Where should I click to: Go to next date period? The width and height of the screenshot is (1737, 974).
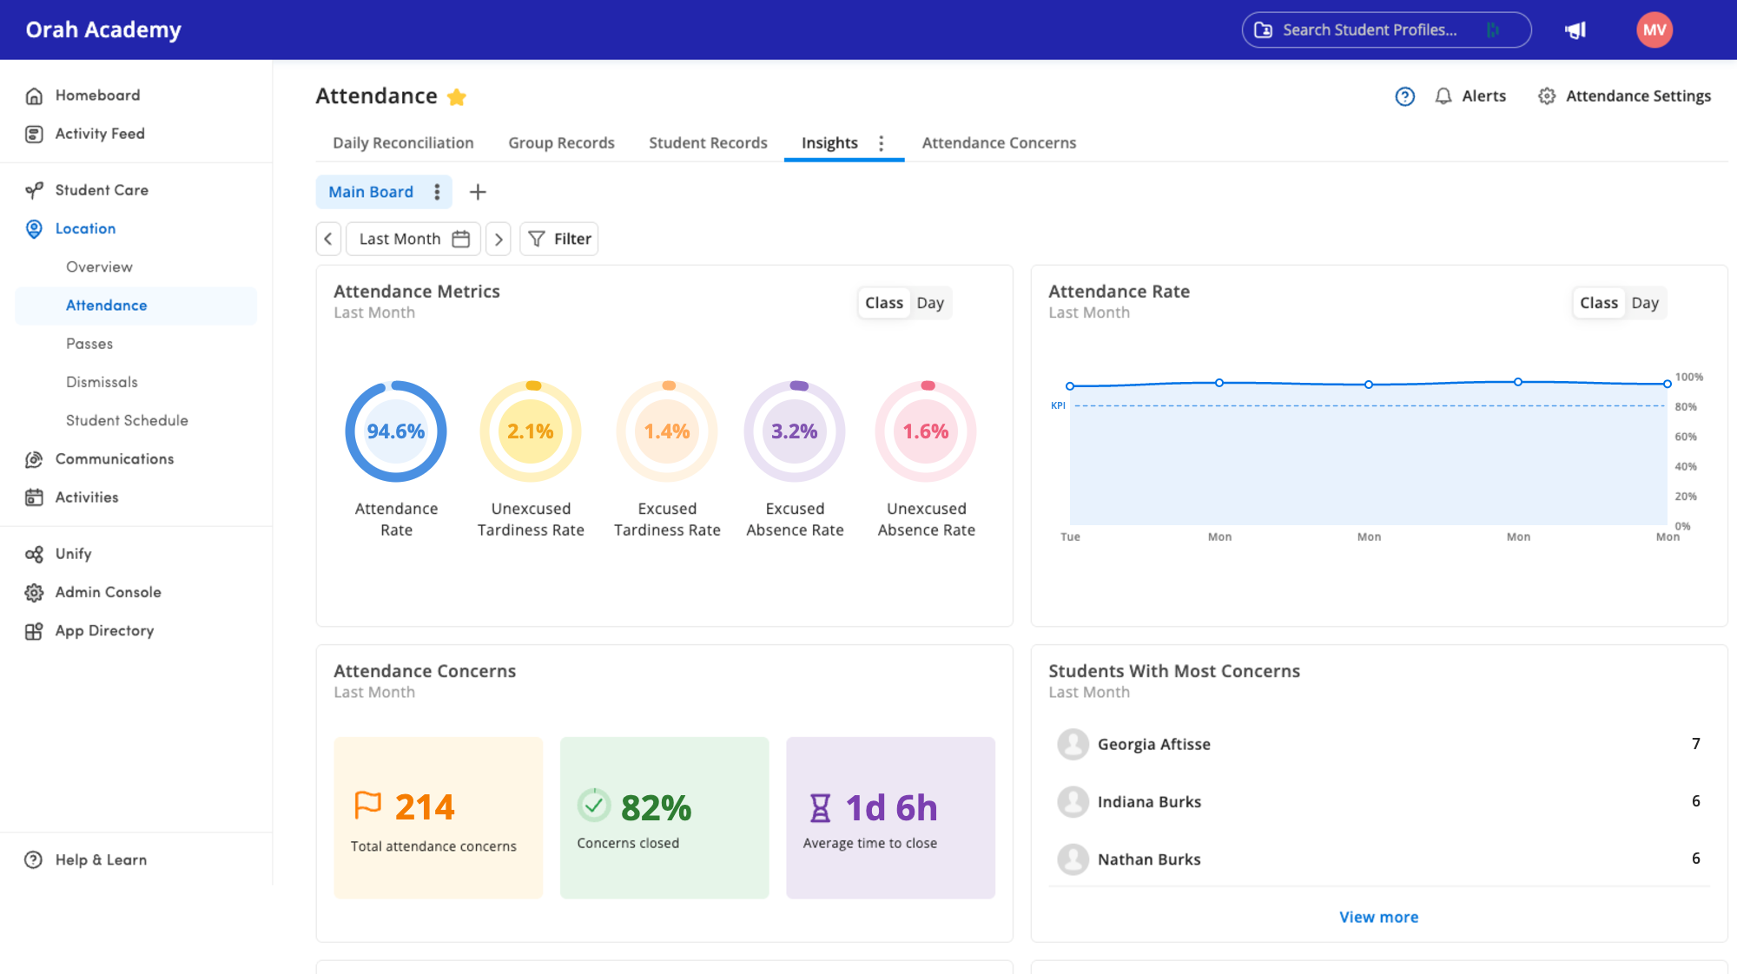pyautogui.click(x=499, y=239)
